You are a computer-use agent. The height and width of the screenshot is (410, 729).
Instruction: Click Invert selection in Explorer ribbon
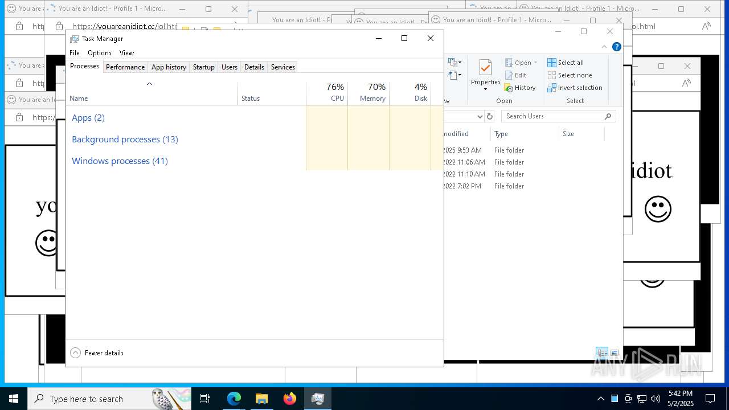point(575,88)
